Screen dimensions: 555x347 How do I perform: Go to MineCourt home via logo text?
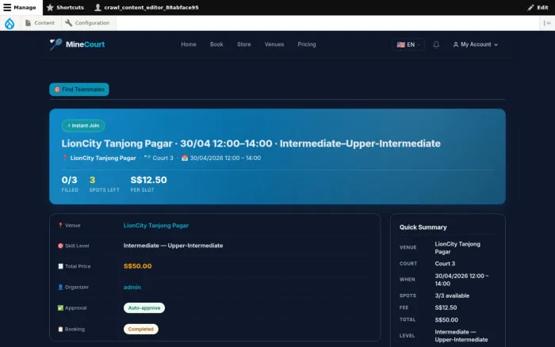pos(86,44)
